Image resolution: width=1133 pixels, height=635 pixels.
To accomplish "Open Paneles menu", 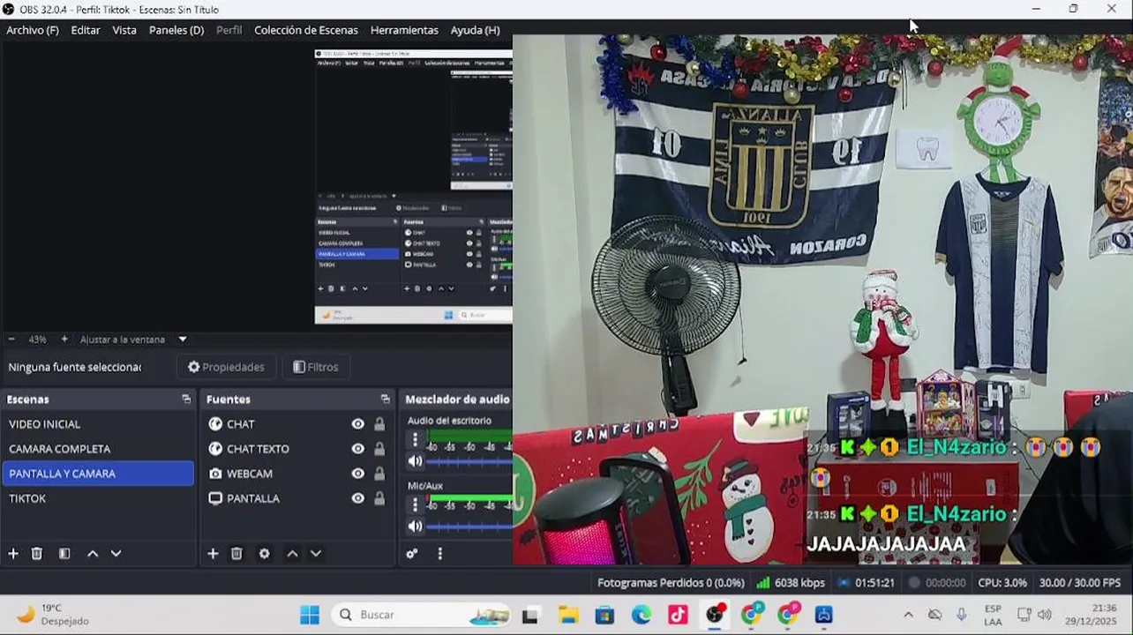I will (176, 30).
